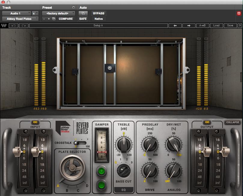This screenshot has height=196, width=243.
Task: Open the insert position c dropdown
Action: (35, 13)
